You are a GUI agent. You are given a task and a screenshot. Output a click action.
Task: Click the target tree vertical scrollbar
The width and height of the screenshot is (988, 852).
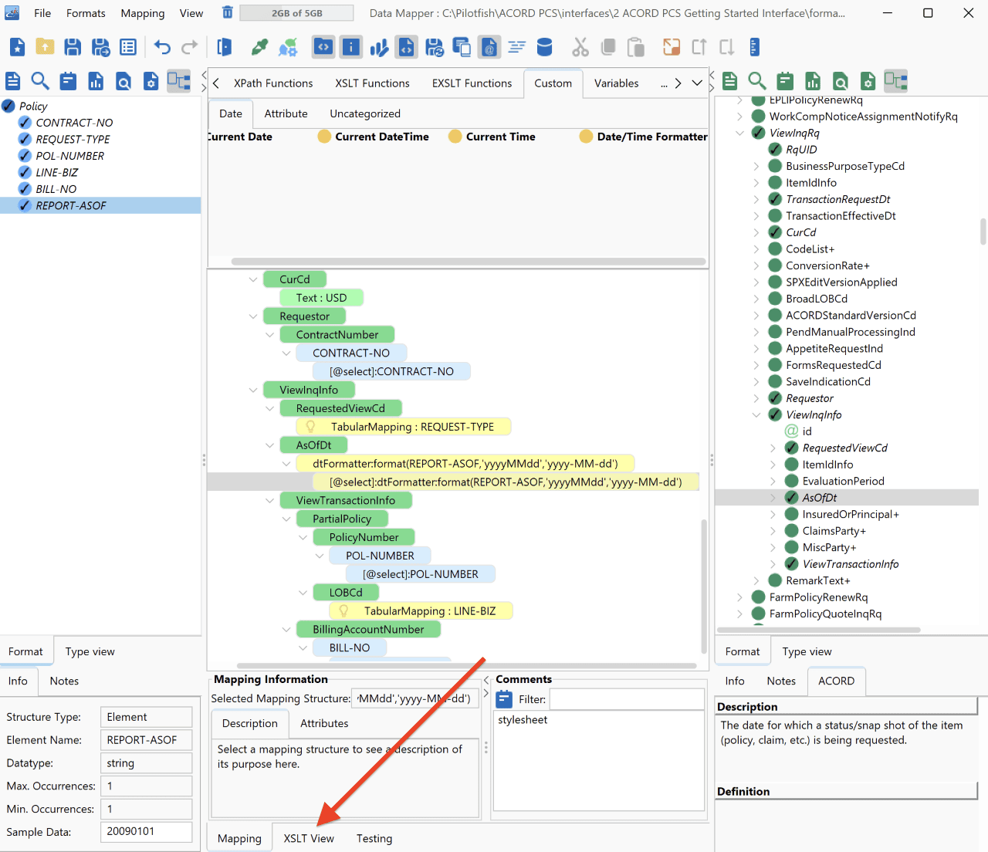click(983, 232)
